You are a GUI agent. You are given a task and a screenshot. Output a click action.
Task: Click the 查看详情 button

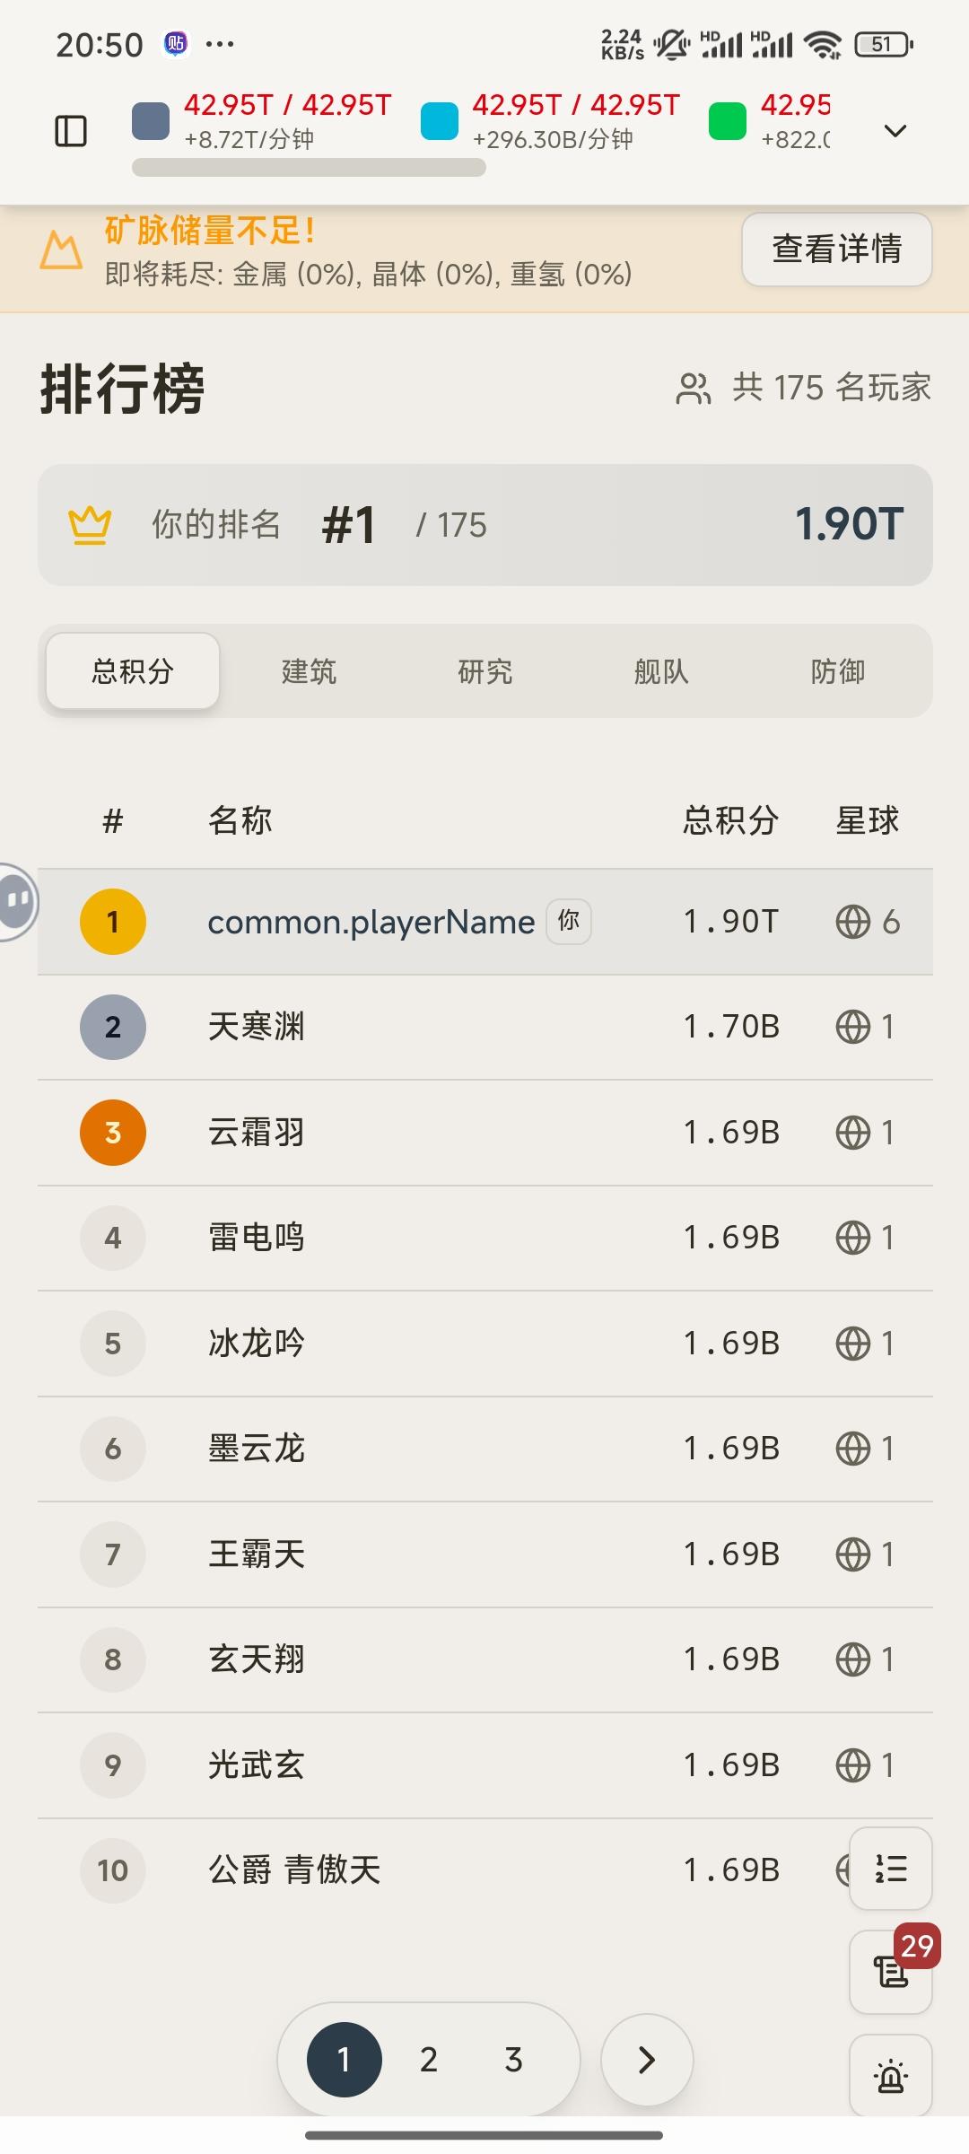(836, 250)
